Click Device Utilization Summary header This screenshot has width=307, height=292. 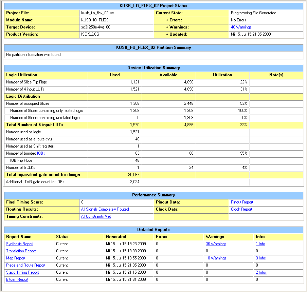pos(154,68)
